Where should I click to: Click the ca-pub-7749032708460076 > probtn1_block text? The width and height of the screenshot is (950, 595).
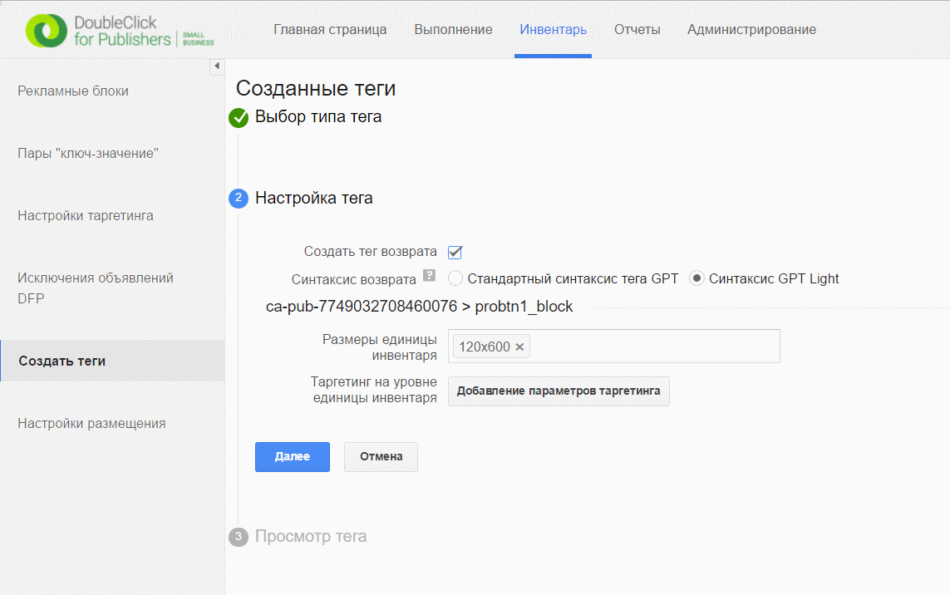419,307
